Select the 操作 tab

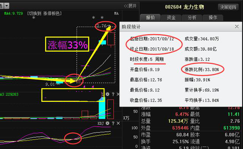pyautogui.click(x=213, y=18)
